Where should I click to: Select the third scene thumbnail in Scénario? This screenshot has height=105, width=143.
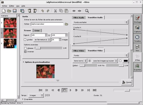pos(10,43)
